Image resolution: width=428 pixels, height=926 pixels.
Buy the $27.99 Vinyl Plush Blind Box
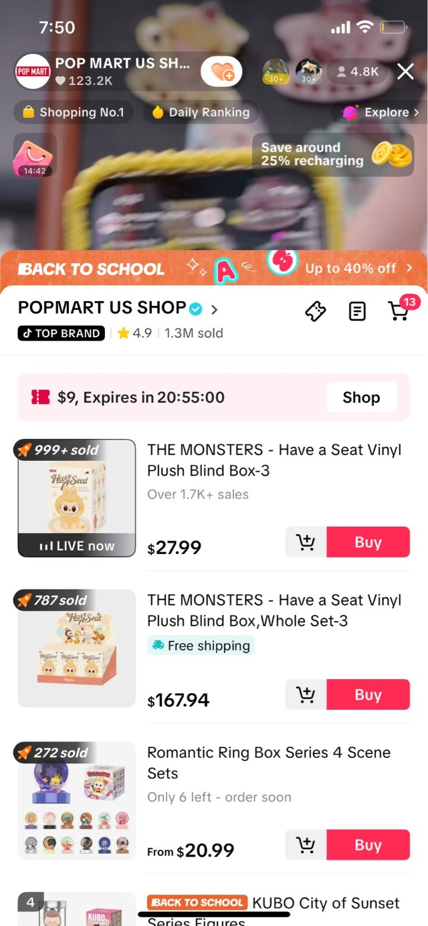tap(368, 542)
